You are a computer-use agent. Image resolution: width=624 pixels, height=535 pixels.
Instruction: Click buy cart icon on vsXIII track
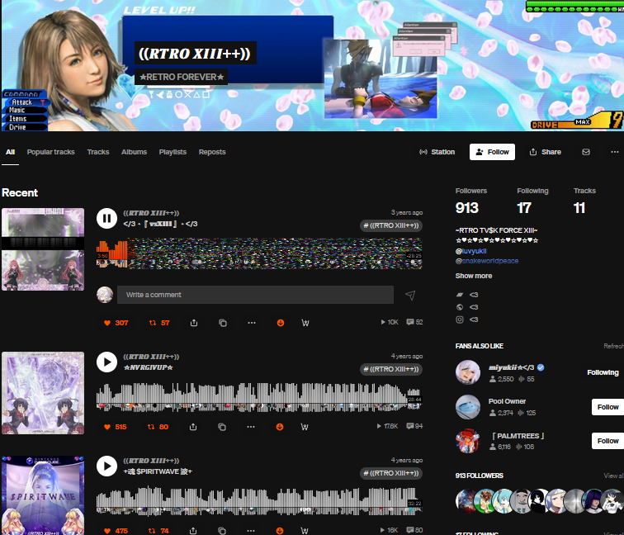tap(305, 323)
